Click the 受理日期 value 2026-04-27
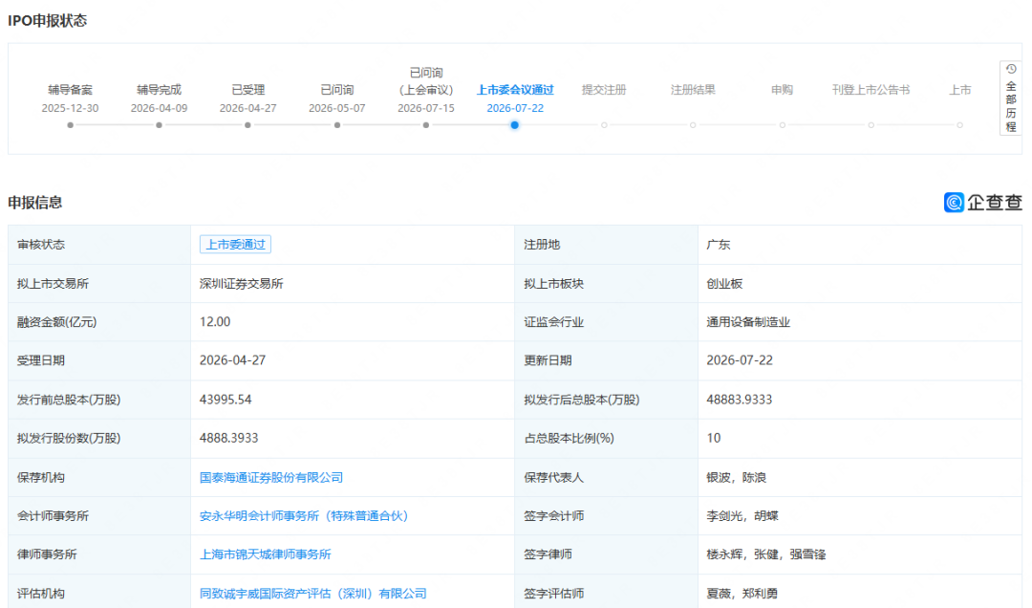Image resolution: width=1032 pixels, height=608 pixels. pos(232,360)
